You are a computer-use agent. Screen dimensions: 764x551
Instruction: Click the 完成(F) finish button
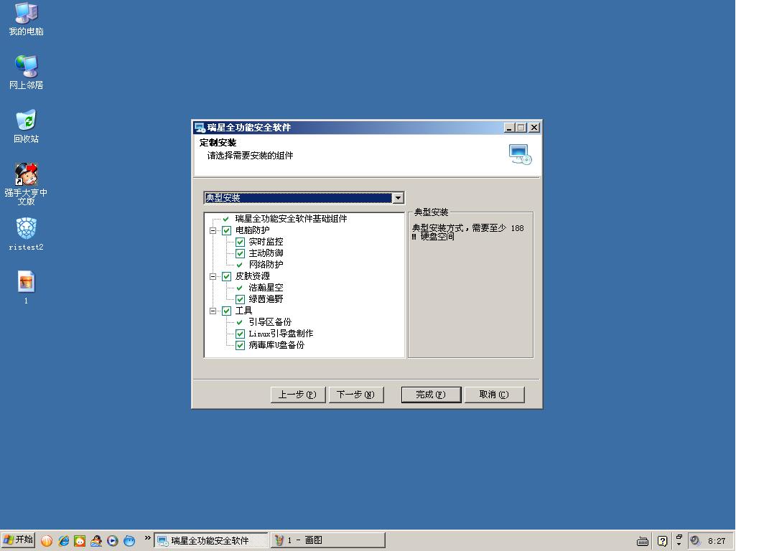click(x=432, y=395)
